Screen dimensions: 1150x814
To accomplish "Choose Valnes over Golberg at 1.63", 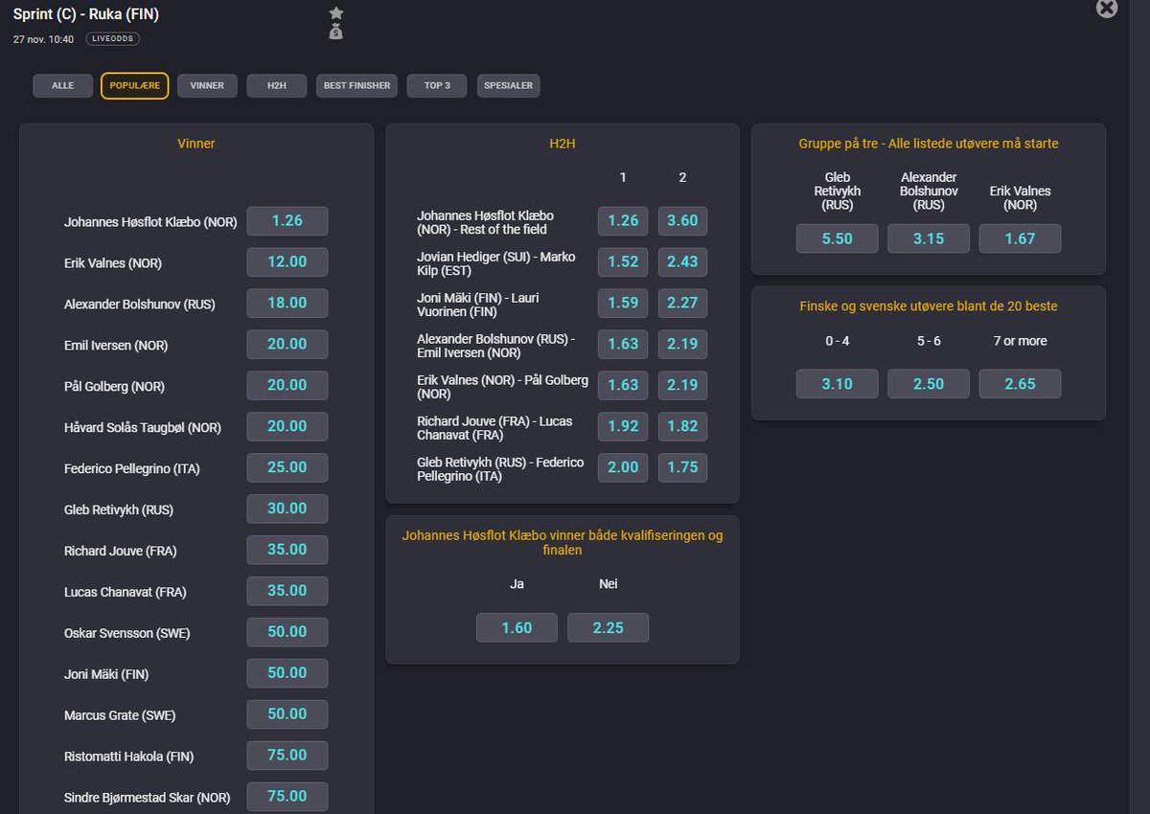I will pos(623,386).
